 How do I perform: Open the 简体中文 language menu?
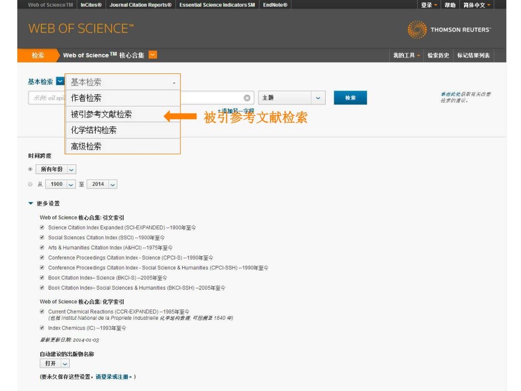477,5
